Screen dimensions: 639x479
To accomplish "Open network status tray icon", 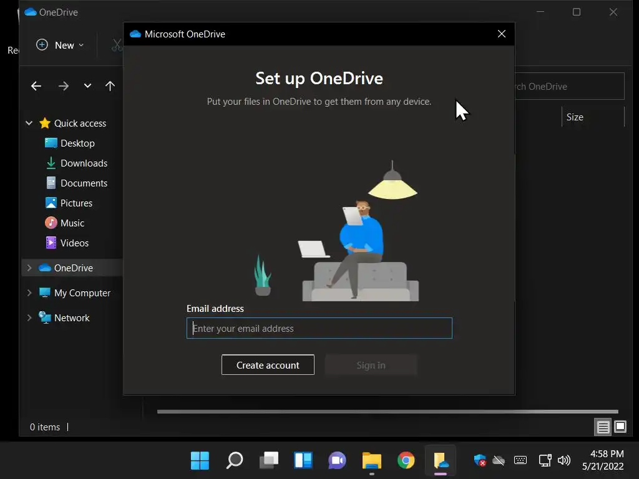I will 545,461.
